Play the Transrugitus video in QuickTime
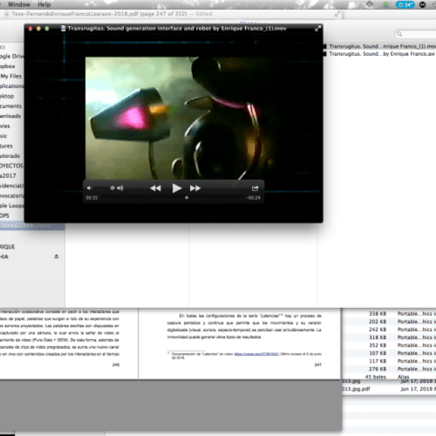 pyautogui.click(x=176, y=188)
